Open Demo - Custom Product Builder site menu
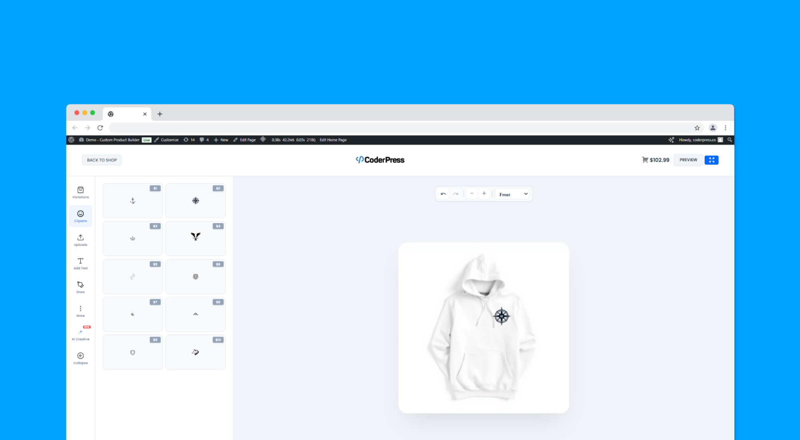800x440 pixels. (x=109, y=140)
